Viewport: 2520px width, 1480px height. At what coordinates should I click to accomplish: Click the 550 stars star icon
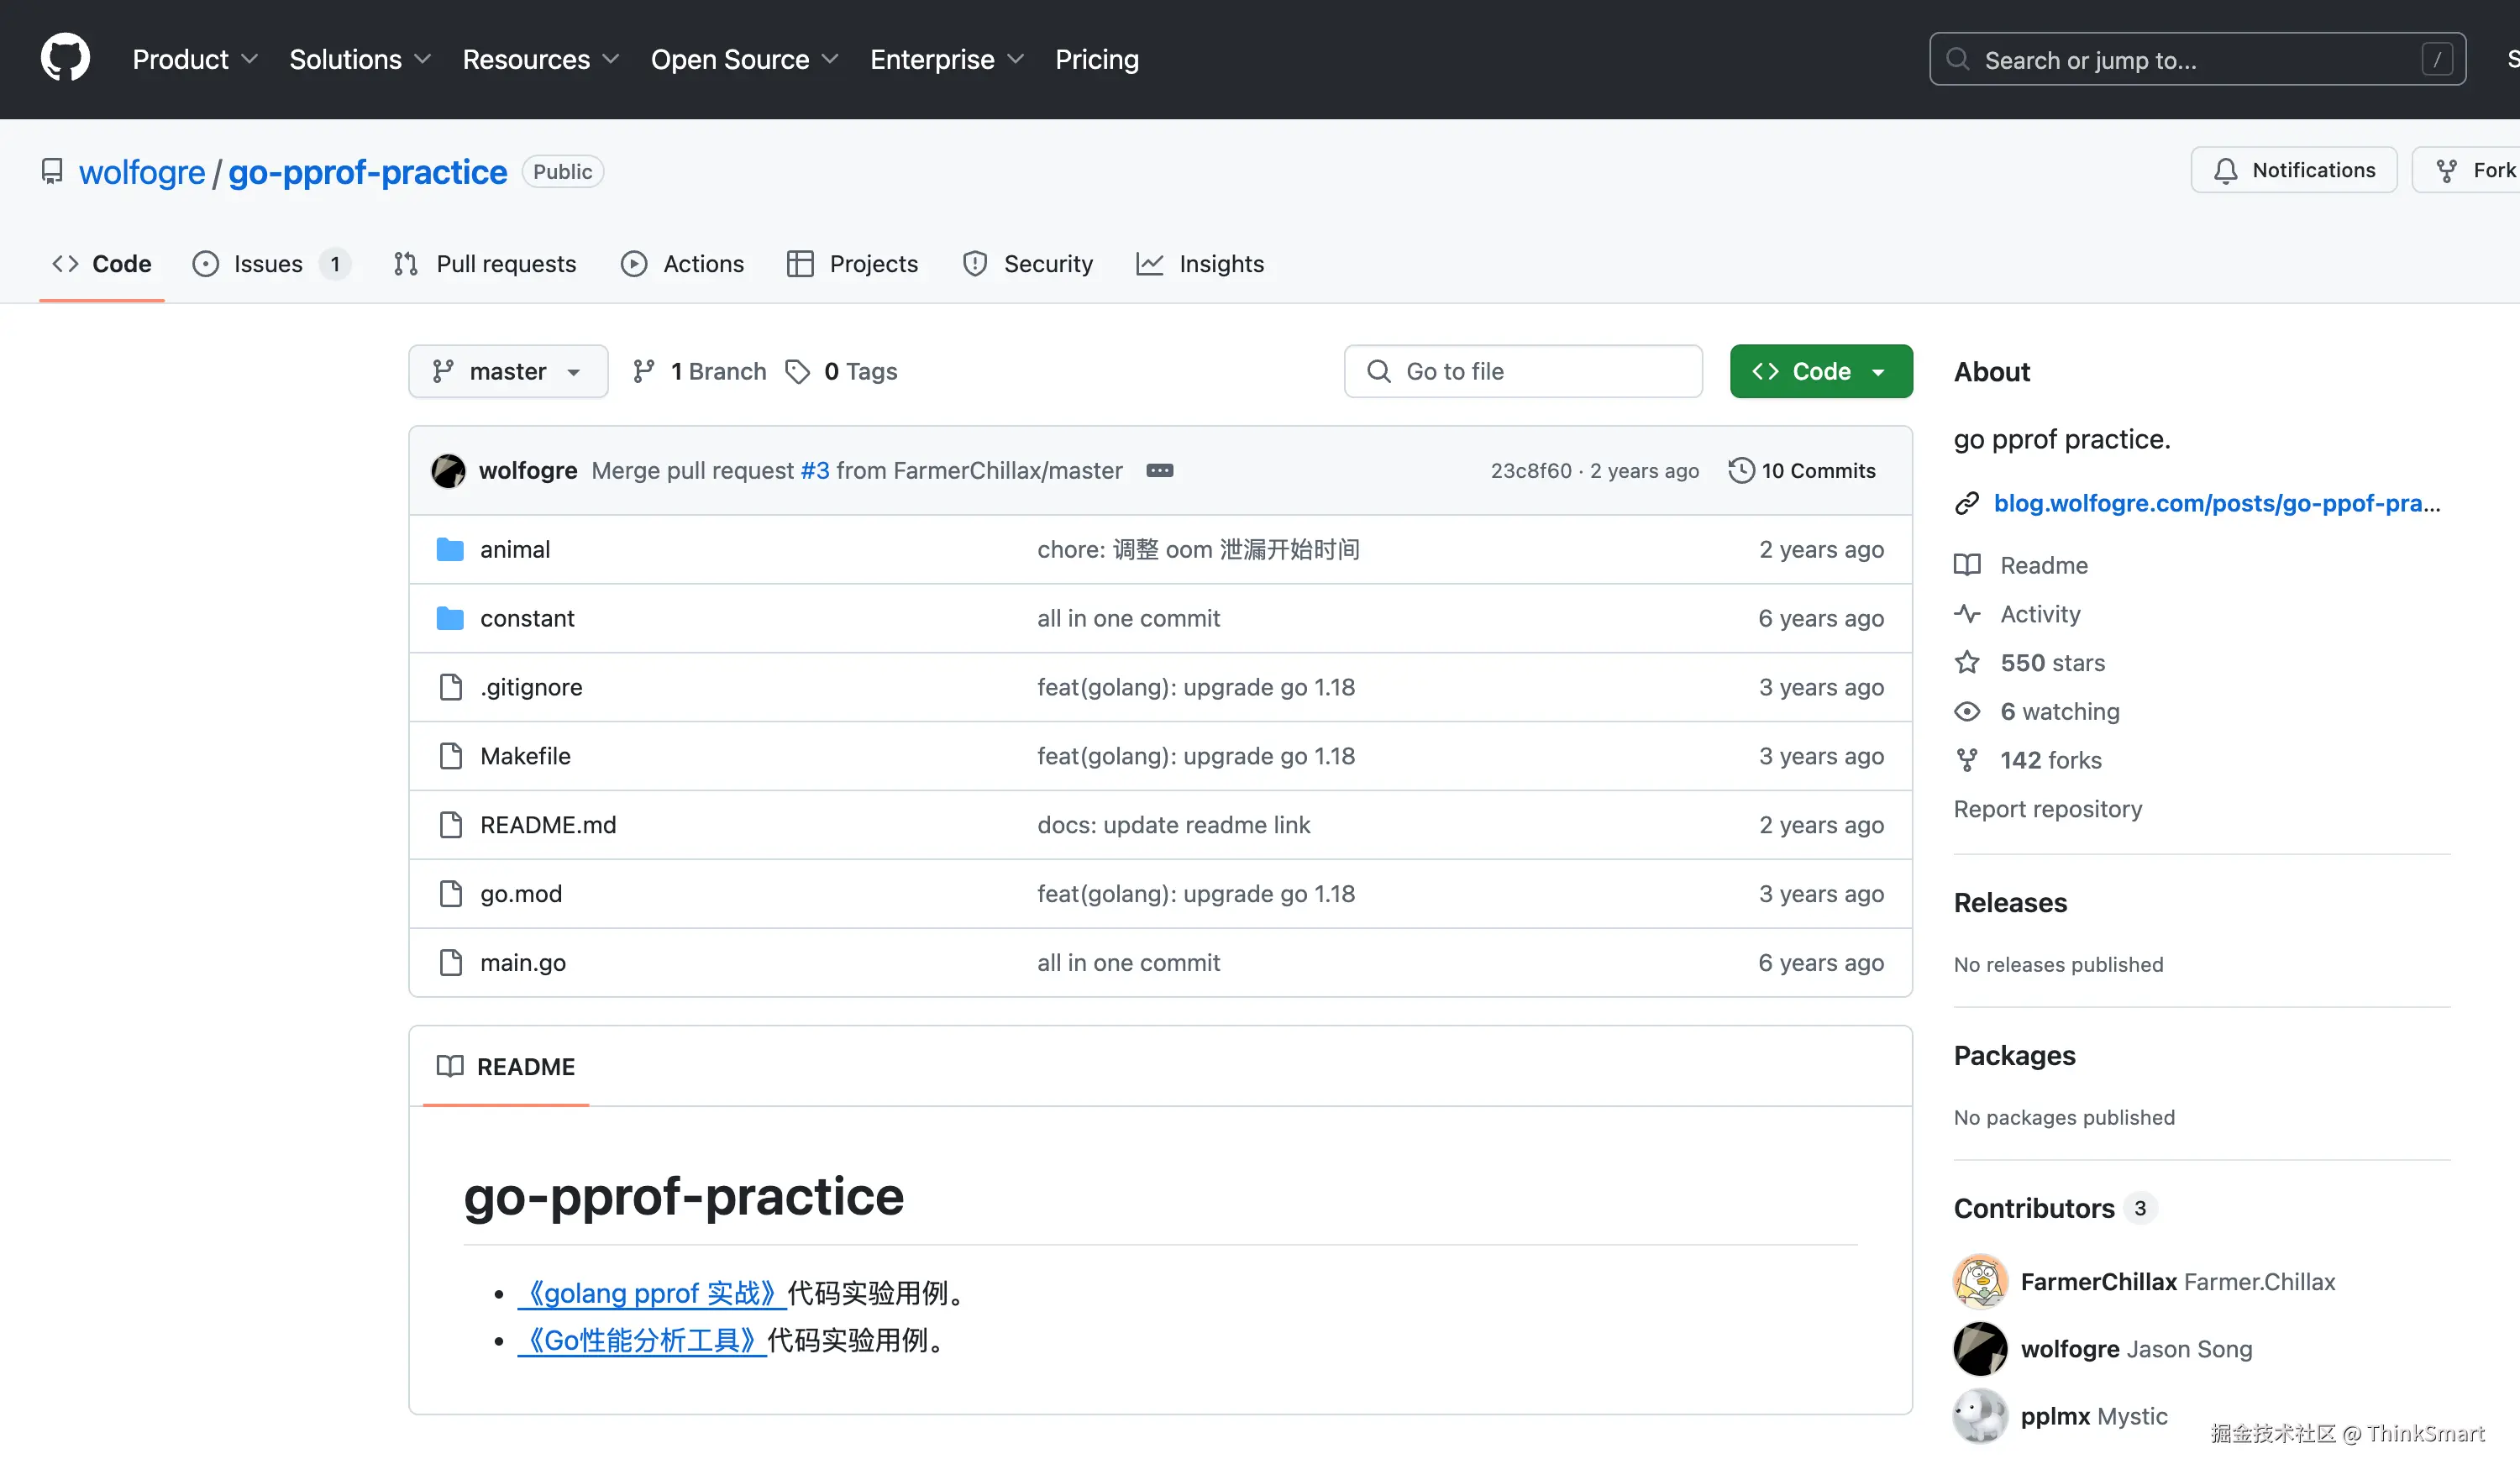pos(1967,662)
